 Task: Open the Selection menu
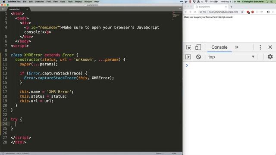pyautogui.click(x=39, y=2)
